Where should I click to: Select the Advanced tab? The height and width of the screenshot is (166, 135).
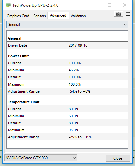[x=58, y=15]
